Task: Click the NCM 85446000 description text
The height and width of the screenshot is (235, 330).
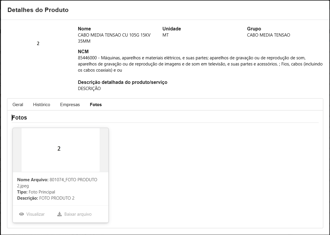Action: click(x=200, y=64)
